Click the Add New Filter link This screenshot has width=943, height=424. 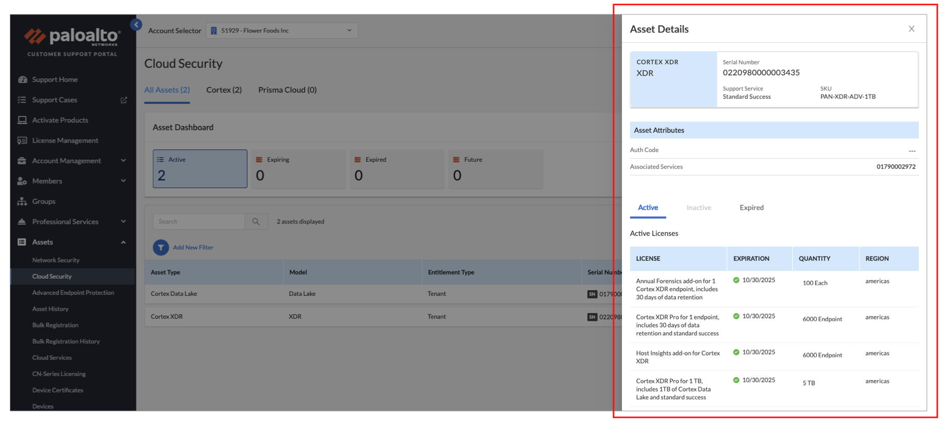click(x=193, y=248)
